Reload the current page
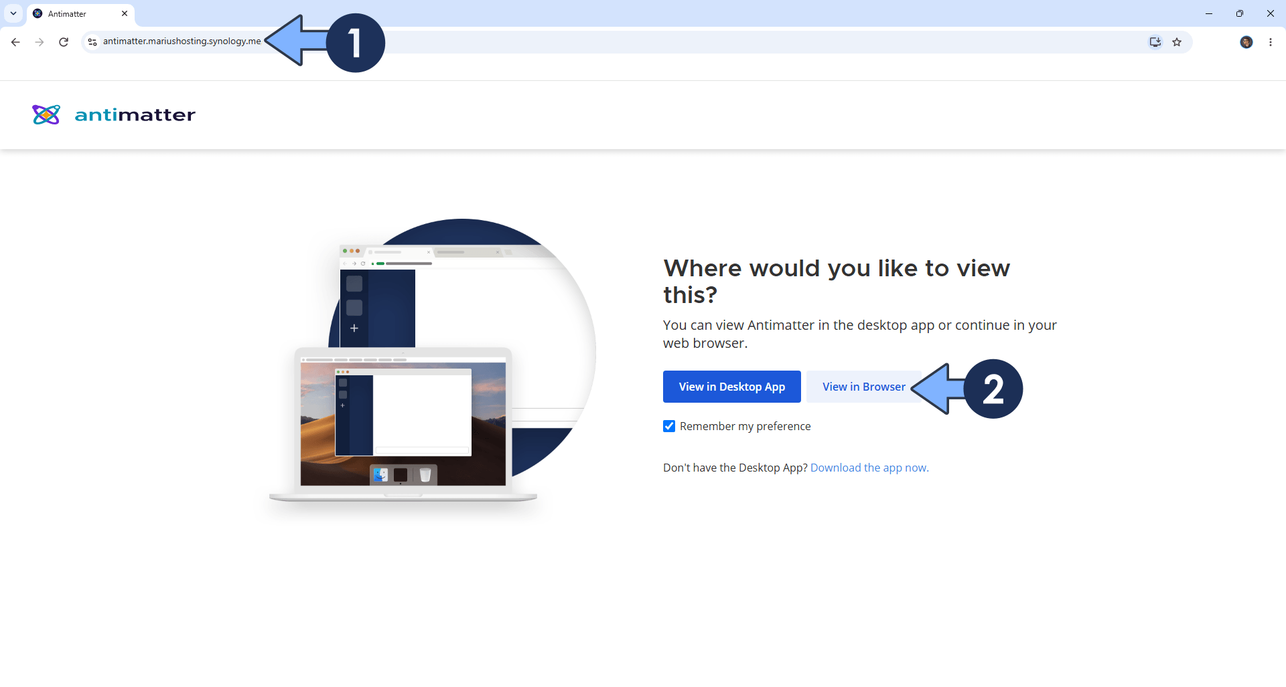The image size is (1286, 687). point(64,42)
